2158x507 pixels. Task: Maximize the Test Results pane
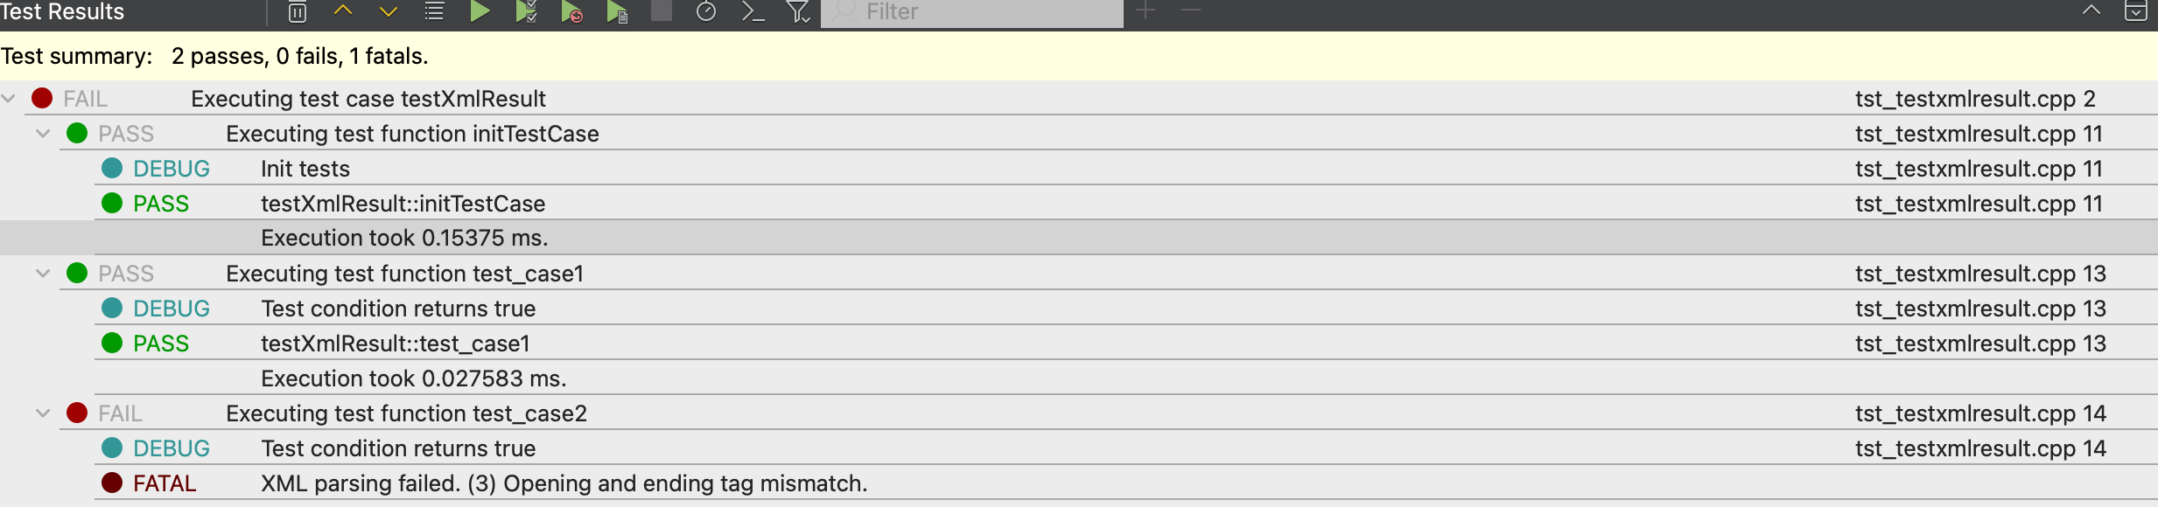click(2091, 11)
